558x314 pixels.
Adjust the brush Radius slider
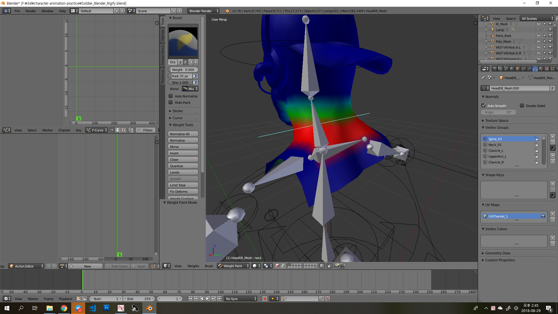click(x=180, y=76)
